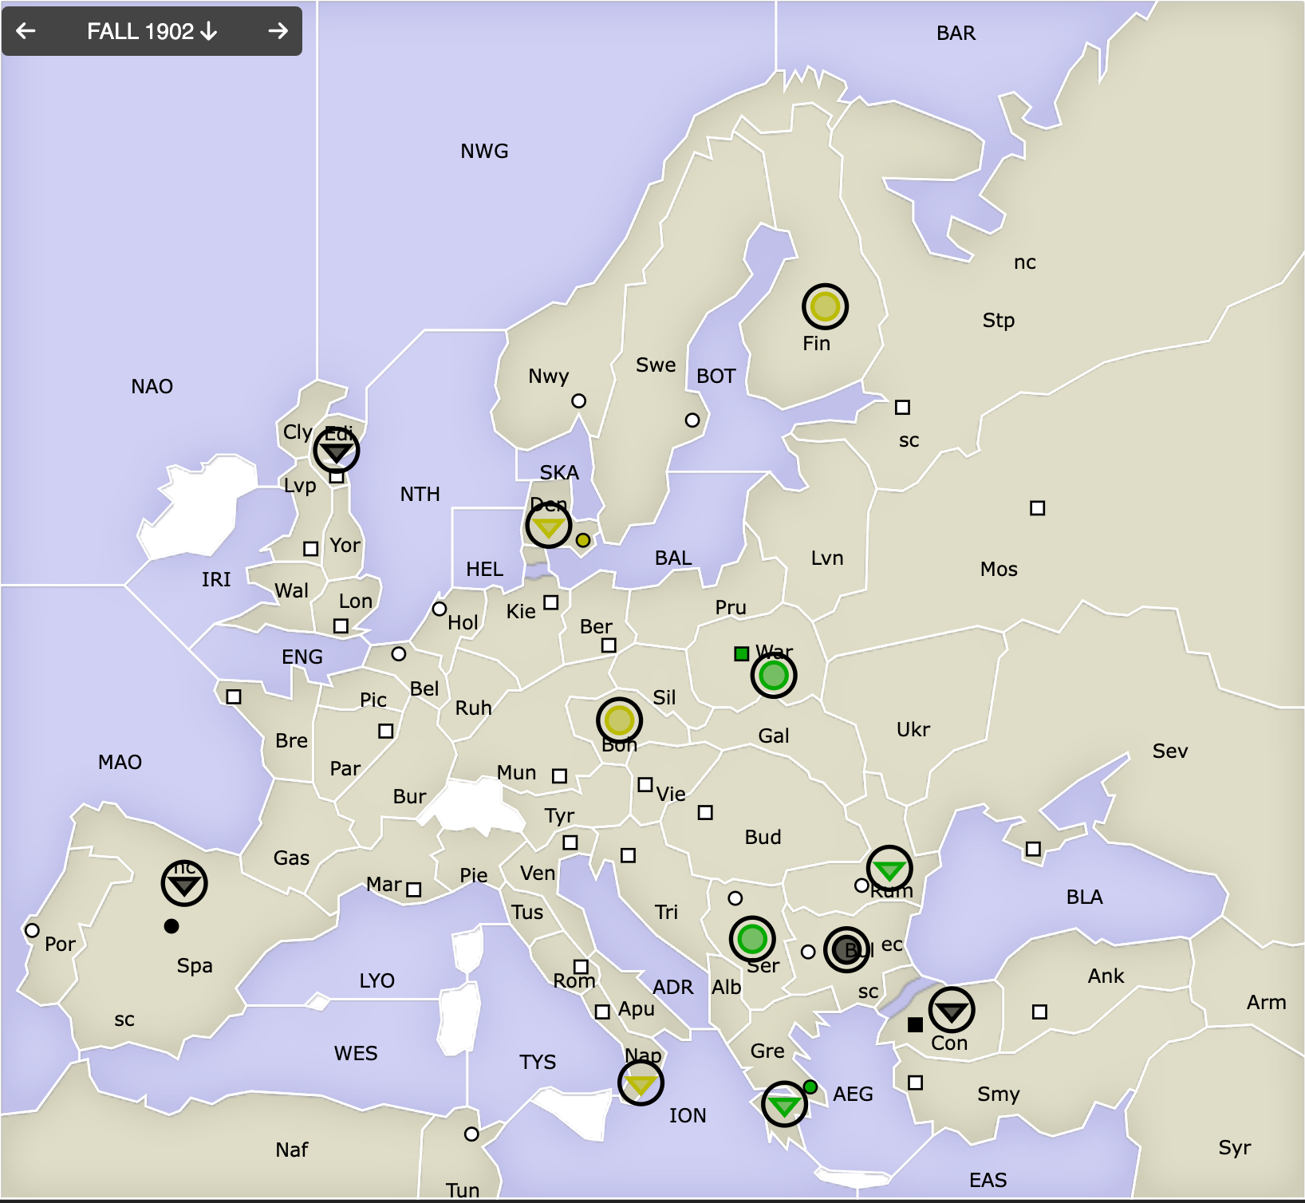Click the green Warsaw supply center marker

(x=742, y=654)
